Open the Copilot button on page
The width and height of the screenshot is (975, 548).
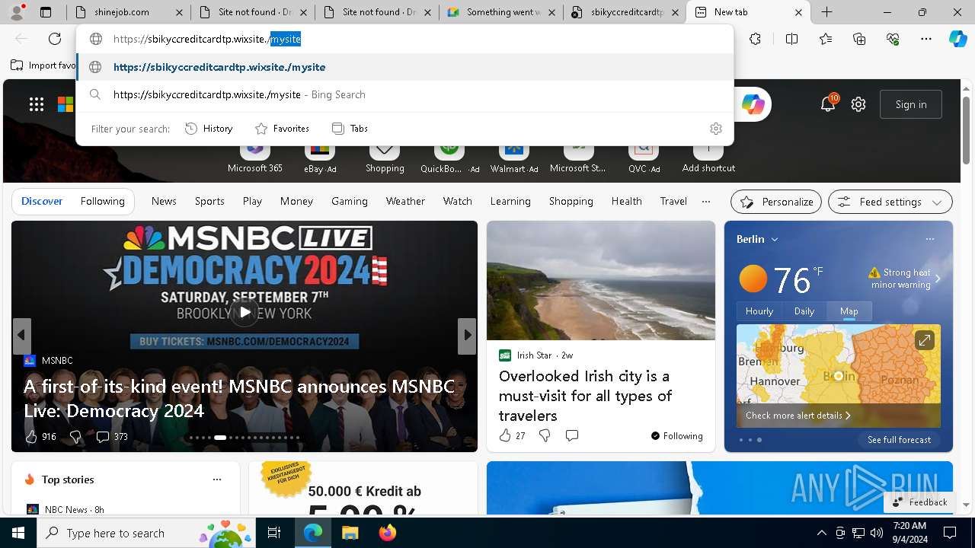pyautogui.click(x=753, y=104)
